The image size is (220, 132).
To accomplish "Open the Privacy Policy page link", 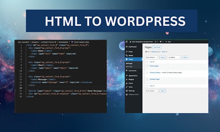I will point(155,72).
